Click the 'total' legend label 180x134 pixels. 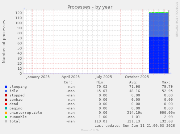pyautogui.click(x=15, y=121)
